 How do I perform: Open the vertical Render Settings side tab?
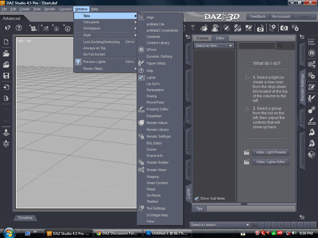coord(303,87)
